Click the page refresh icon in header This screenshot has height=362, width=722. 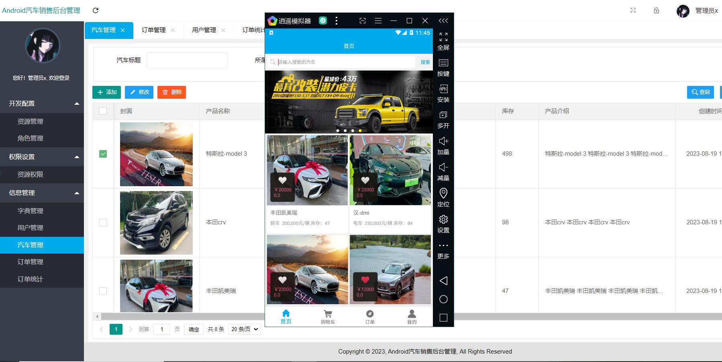[96, 10]
